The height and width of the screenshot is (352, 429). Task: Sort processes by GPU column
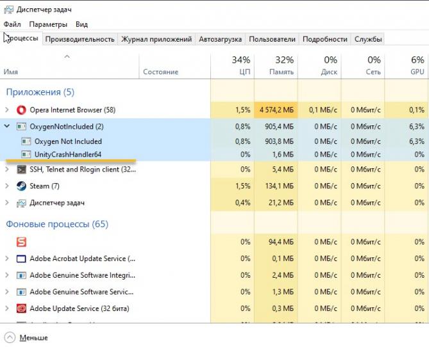tap(407, 66)
